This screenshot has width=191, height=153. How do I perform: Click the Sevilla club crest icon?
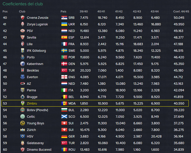pos(23,37)
